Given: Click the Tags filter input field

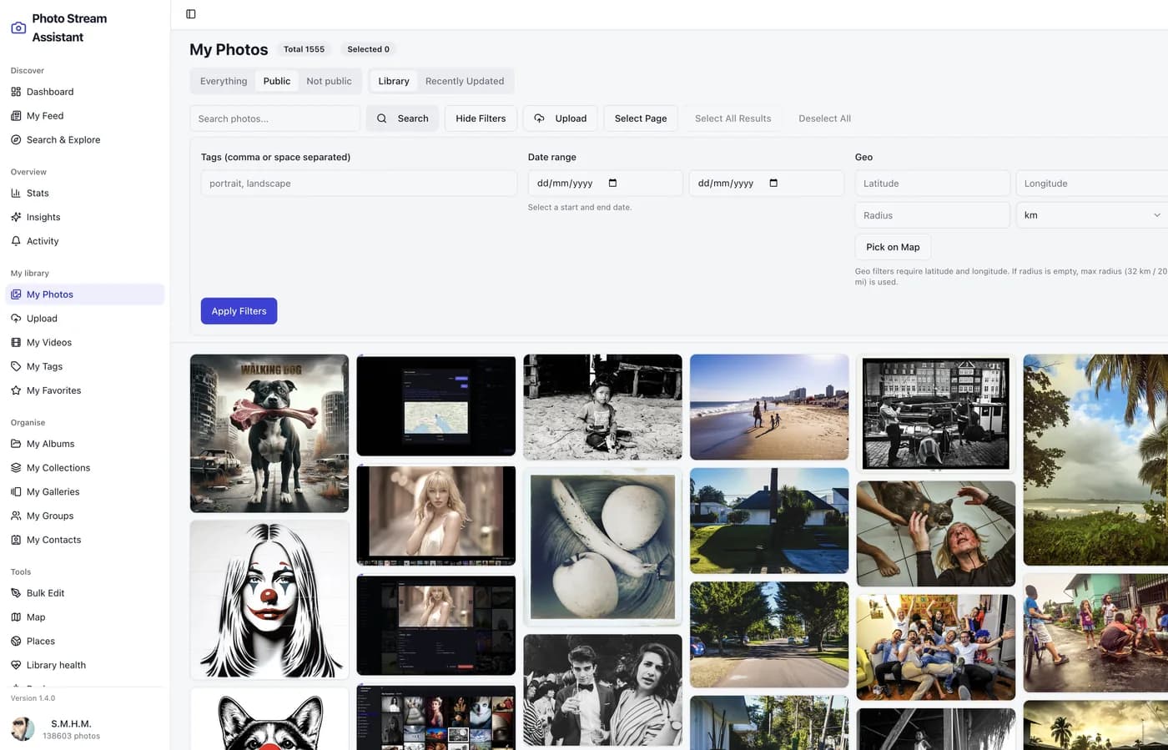Looking at the screenshot, I should click(x=359, y=184).
